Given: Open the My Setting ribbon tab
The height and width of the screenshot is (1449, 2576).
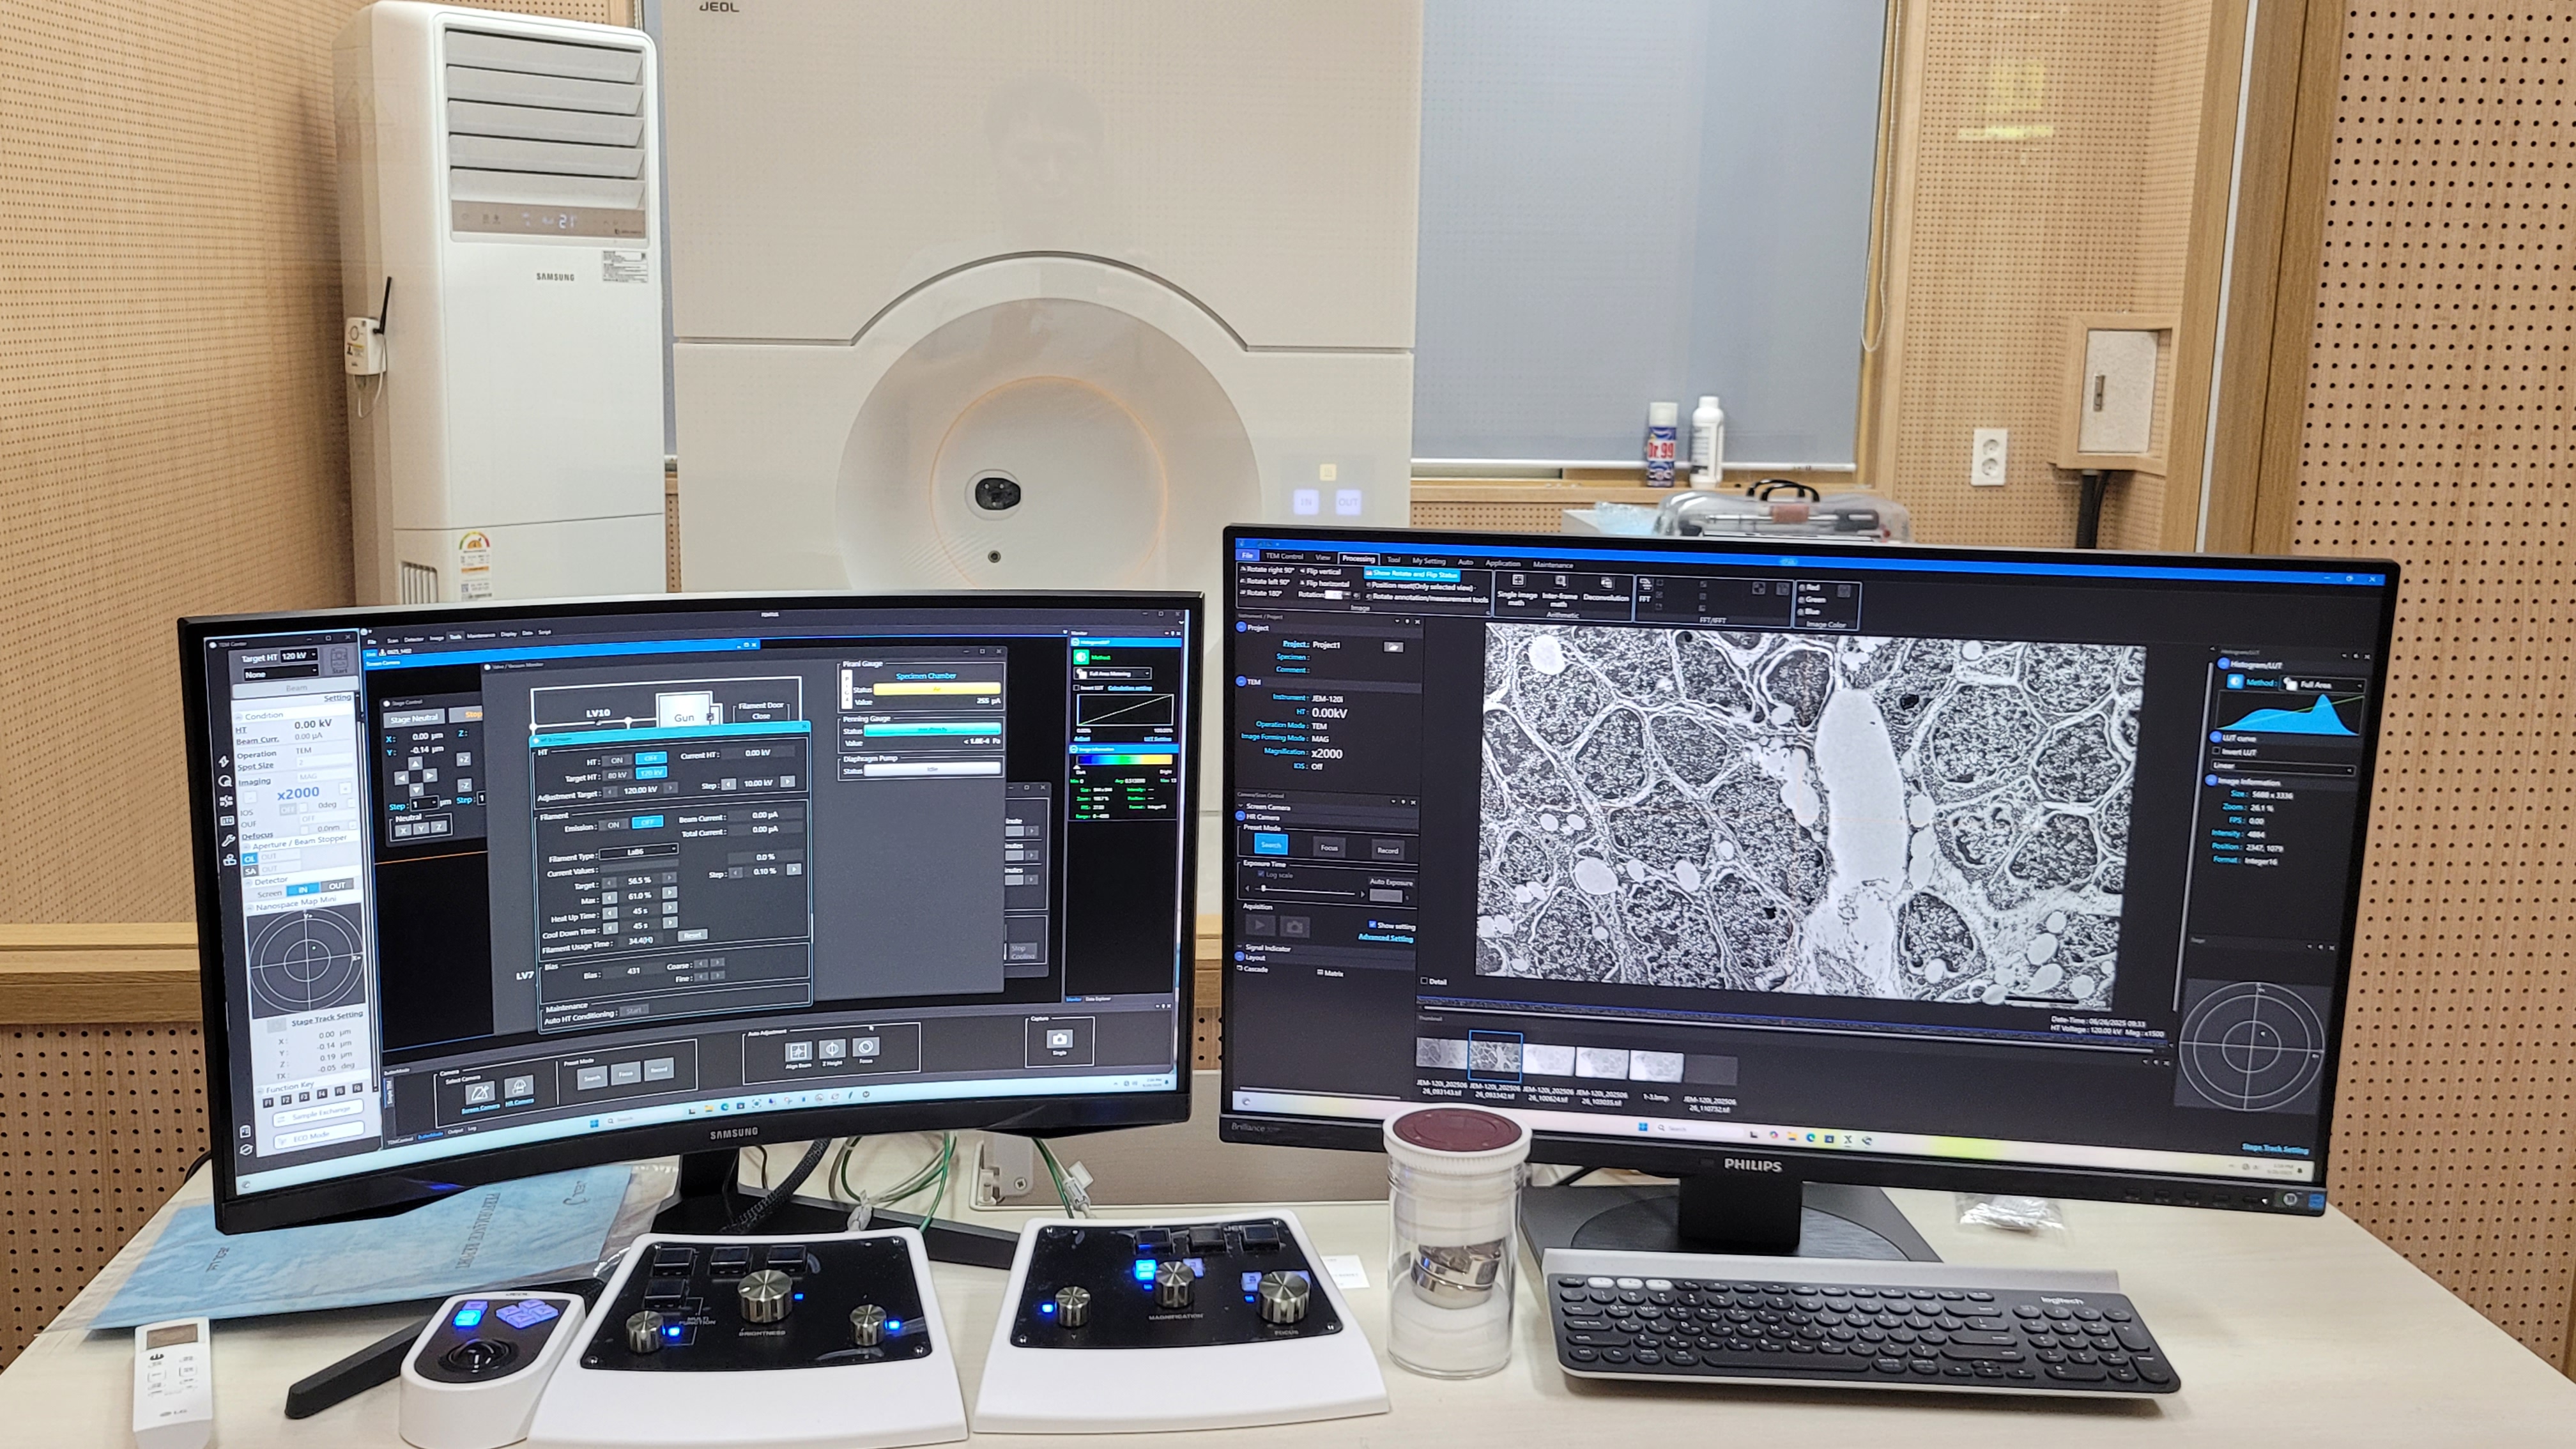Looking at the screenshot, I should (1428, 561).
